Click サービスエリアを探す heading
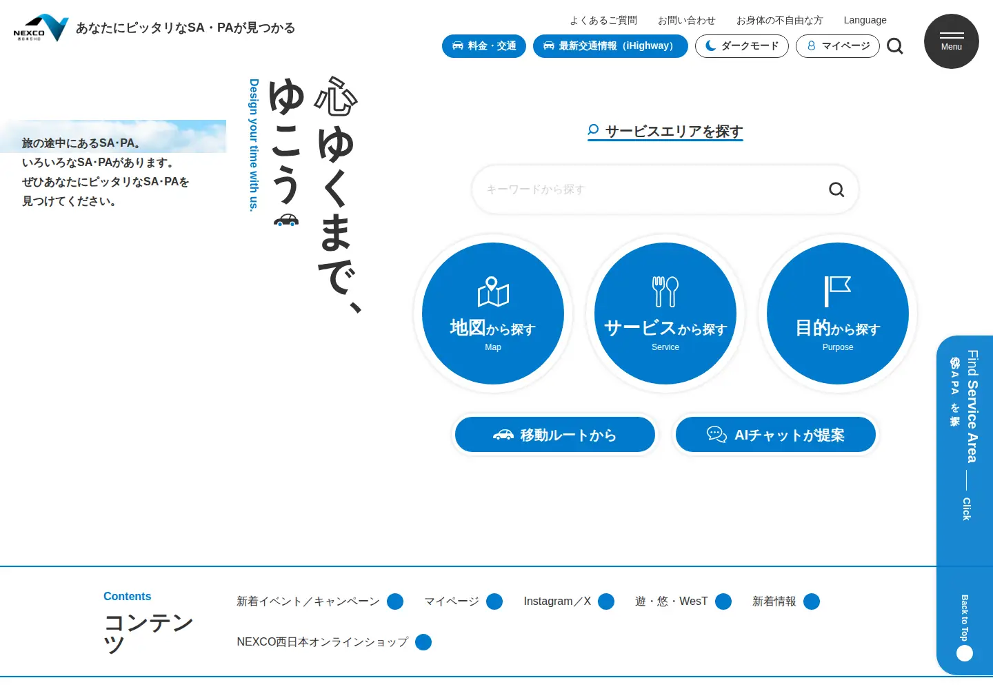The width and height of the screenshot is (993, 689). click(x=665, y=131)
